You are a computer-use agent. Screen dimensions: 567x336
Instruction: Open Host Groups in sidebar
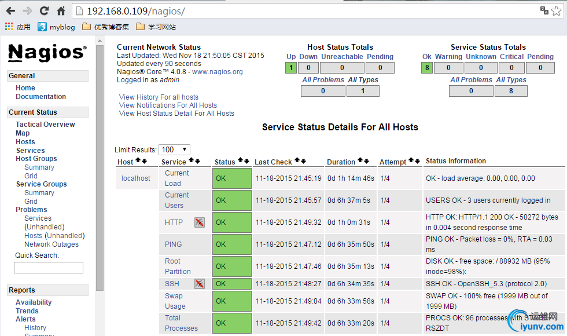[36, 159]
